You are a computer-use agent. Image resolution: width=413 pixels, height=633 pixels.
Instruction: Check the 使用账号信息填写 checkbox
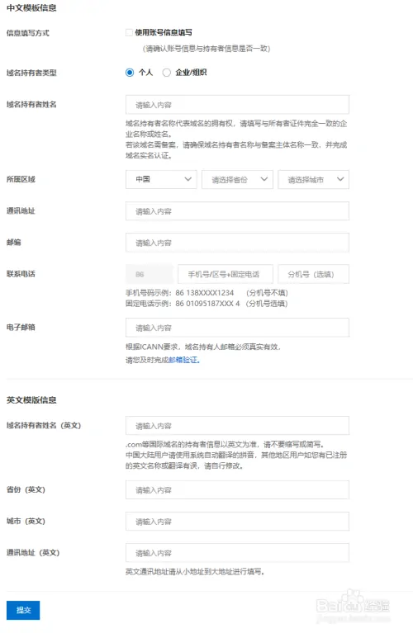pos(129,32)
